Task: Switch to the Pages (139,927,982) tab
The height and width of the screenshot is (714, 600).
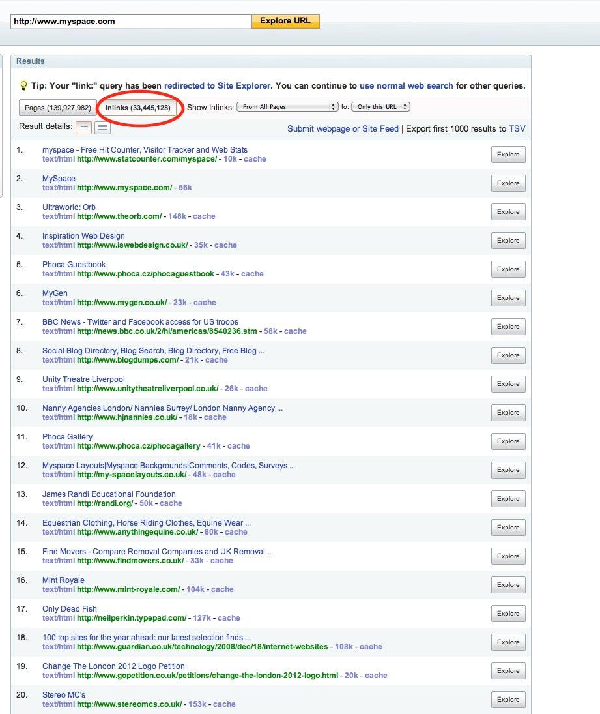Action: (x=58, y=108)
